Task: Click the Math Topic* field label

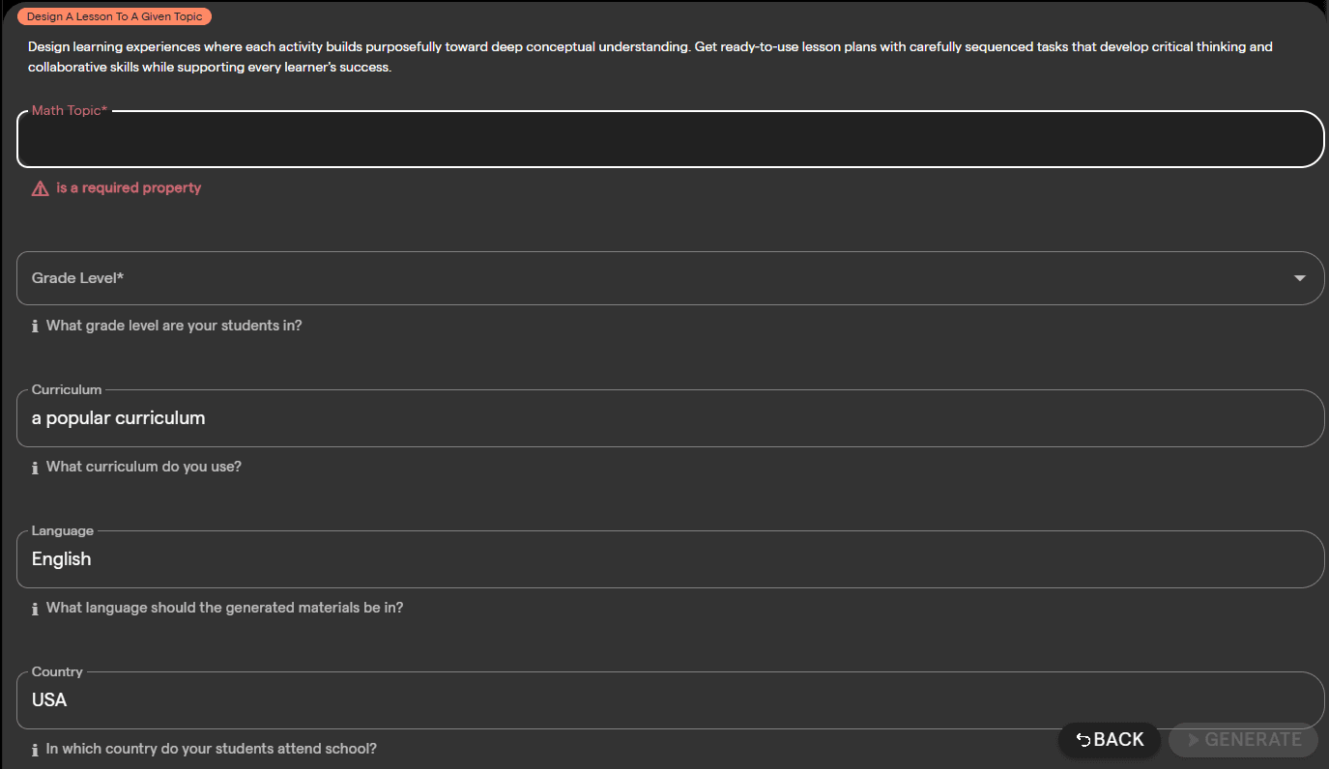Action: (70, 110)
